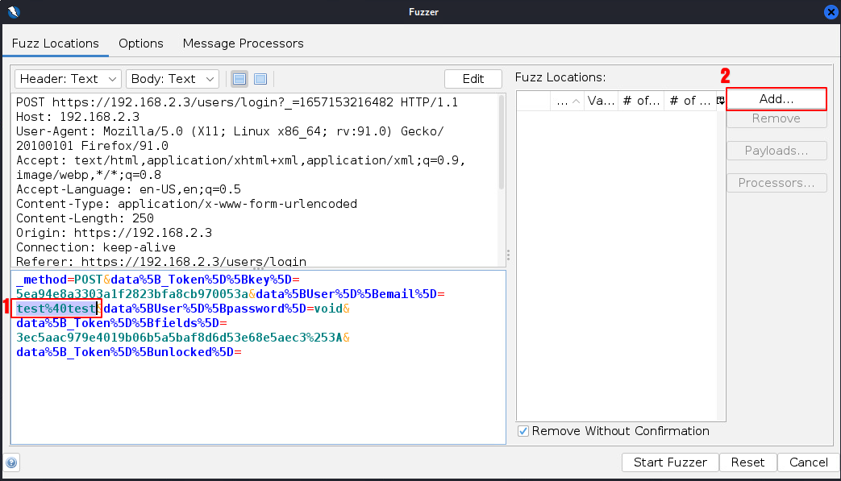This screenshot has width=841, height=481.
Task: Click the Add... button
Action: click(776, 98)
